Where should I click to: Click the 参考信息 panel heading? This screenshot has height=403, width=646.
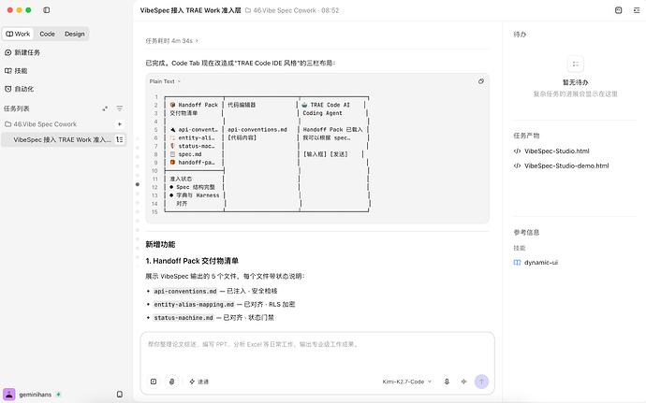click(526, 232)
